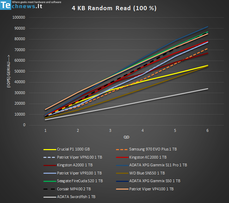Click the black dashed Corsair MP400 legend swatch
This screenshot has width=229, height=203.
pyautogui.click(x=49, y=189)
